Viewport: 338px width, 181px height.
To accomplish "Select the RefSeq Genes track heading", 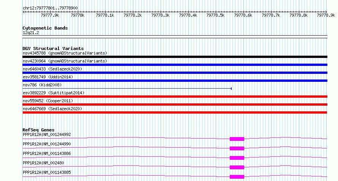I will (38, 130).
